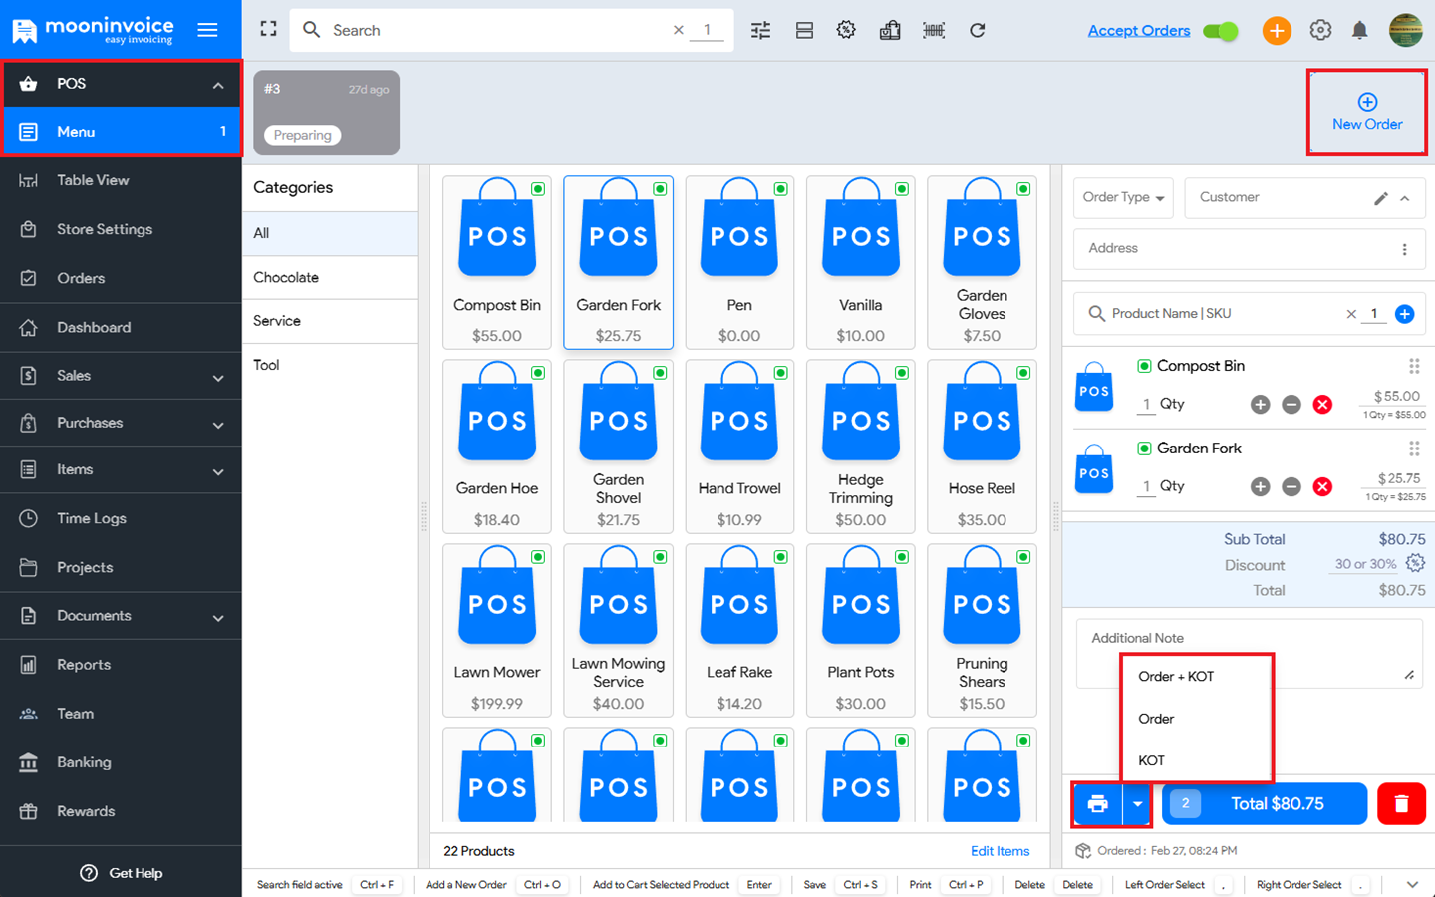Screen dimensions: 1435x897
Task: Select Order + KOT from print menu
Action: 1176,676
